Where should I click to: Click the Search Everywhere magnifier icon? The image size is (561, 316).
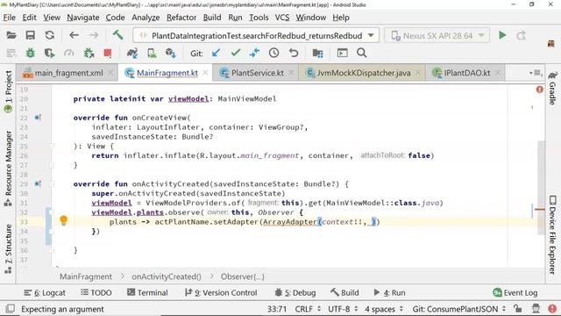(x=362, y=53)
